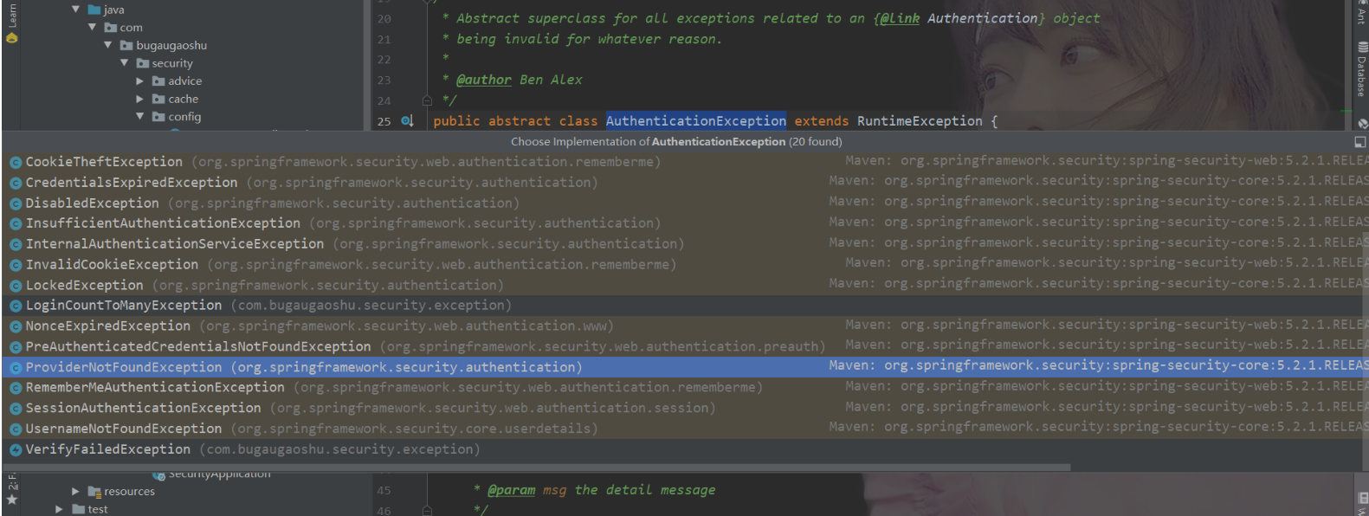Click the LoginCountToManyException class icon
Screen dimensions: 1369x516
pyautogui.click(x=16, y=306)
